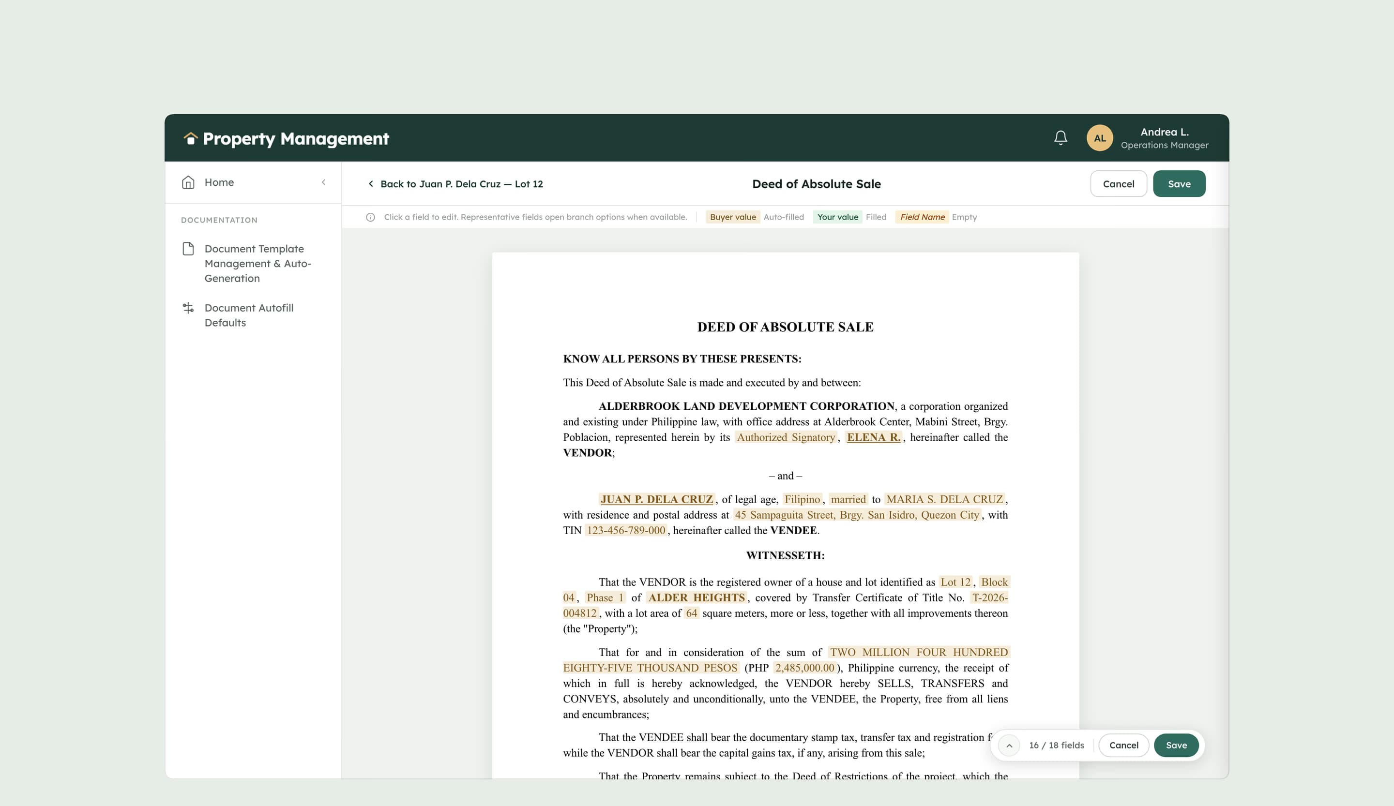The width and height of the screenshot is (1394, 806).
Task: Click Save in the floating bar
Action: pyautogui.click(x=1176, y=745)
